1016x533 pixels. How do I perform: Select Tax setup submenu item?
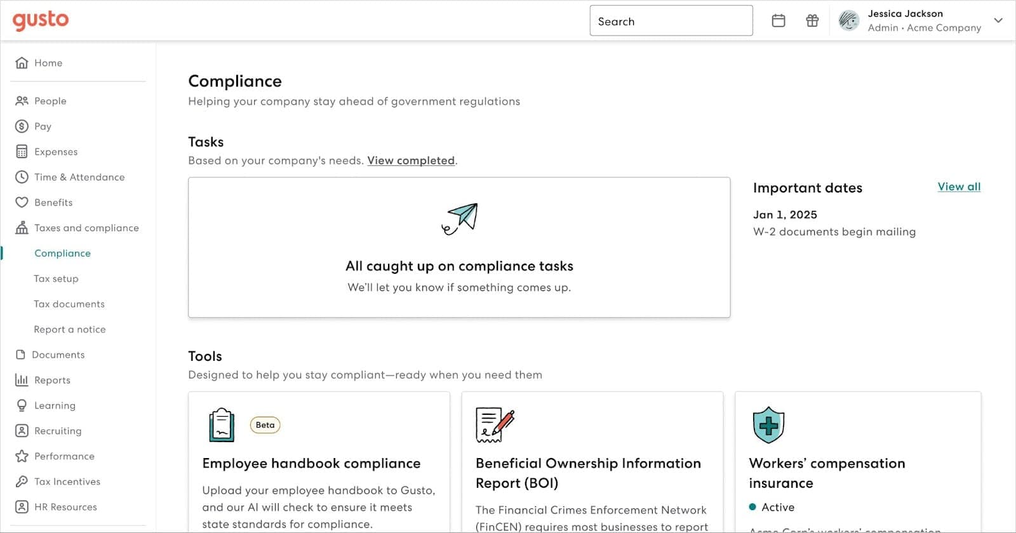(56, 279)
